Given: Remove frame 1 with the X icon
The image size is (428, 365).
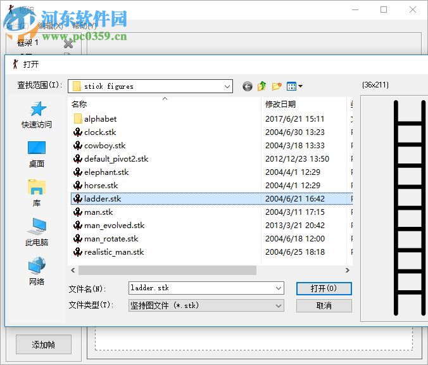Looking at the screenshot, I should tap(68, 43).
